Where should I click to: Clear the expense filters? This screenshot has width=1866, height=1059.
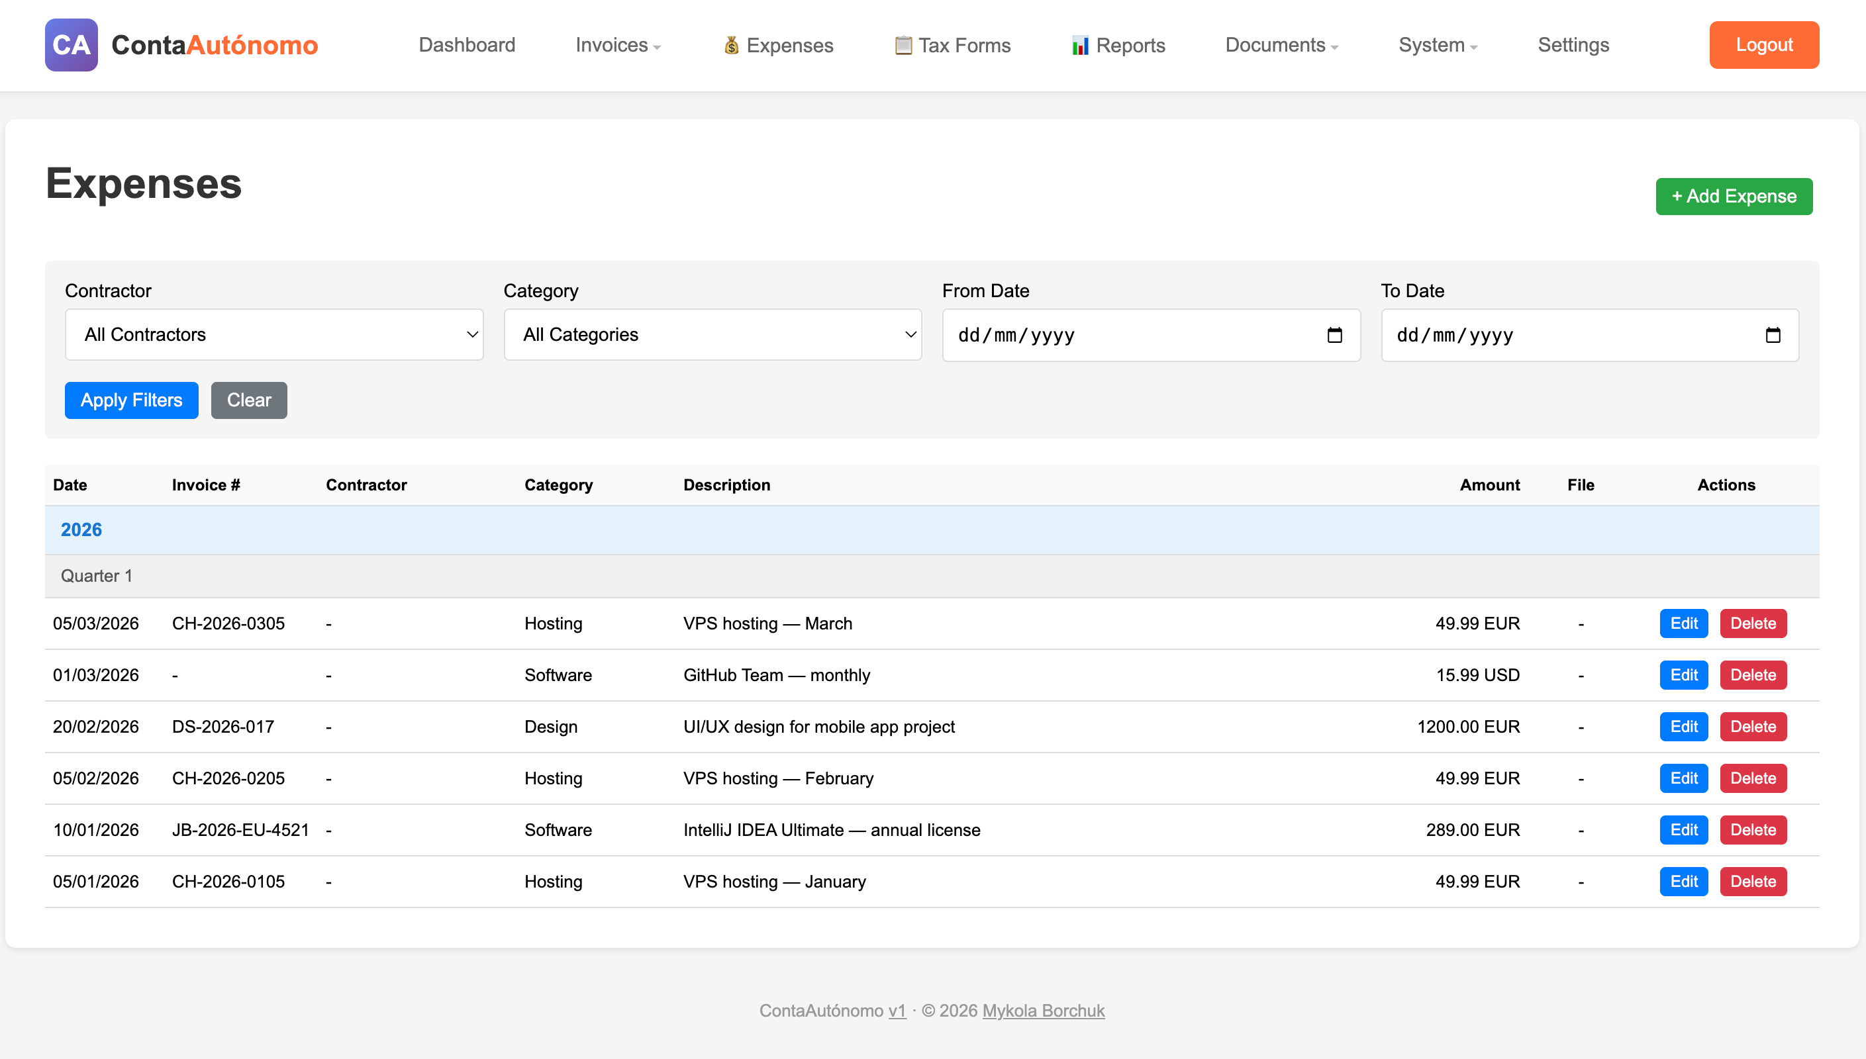[x=249, y=400]
